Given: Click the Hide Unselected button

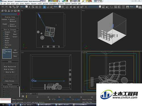Looking at the screenshot, I should pos(10,67).
